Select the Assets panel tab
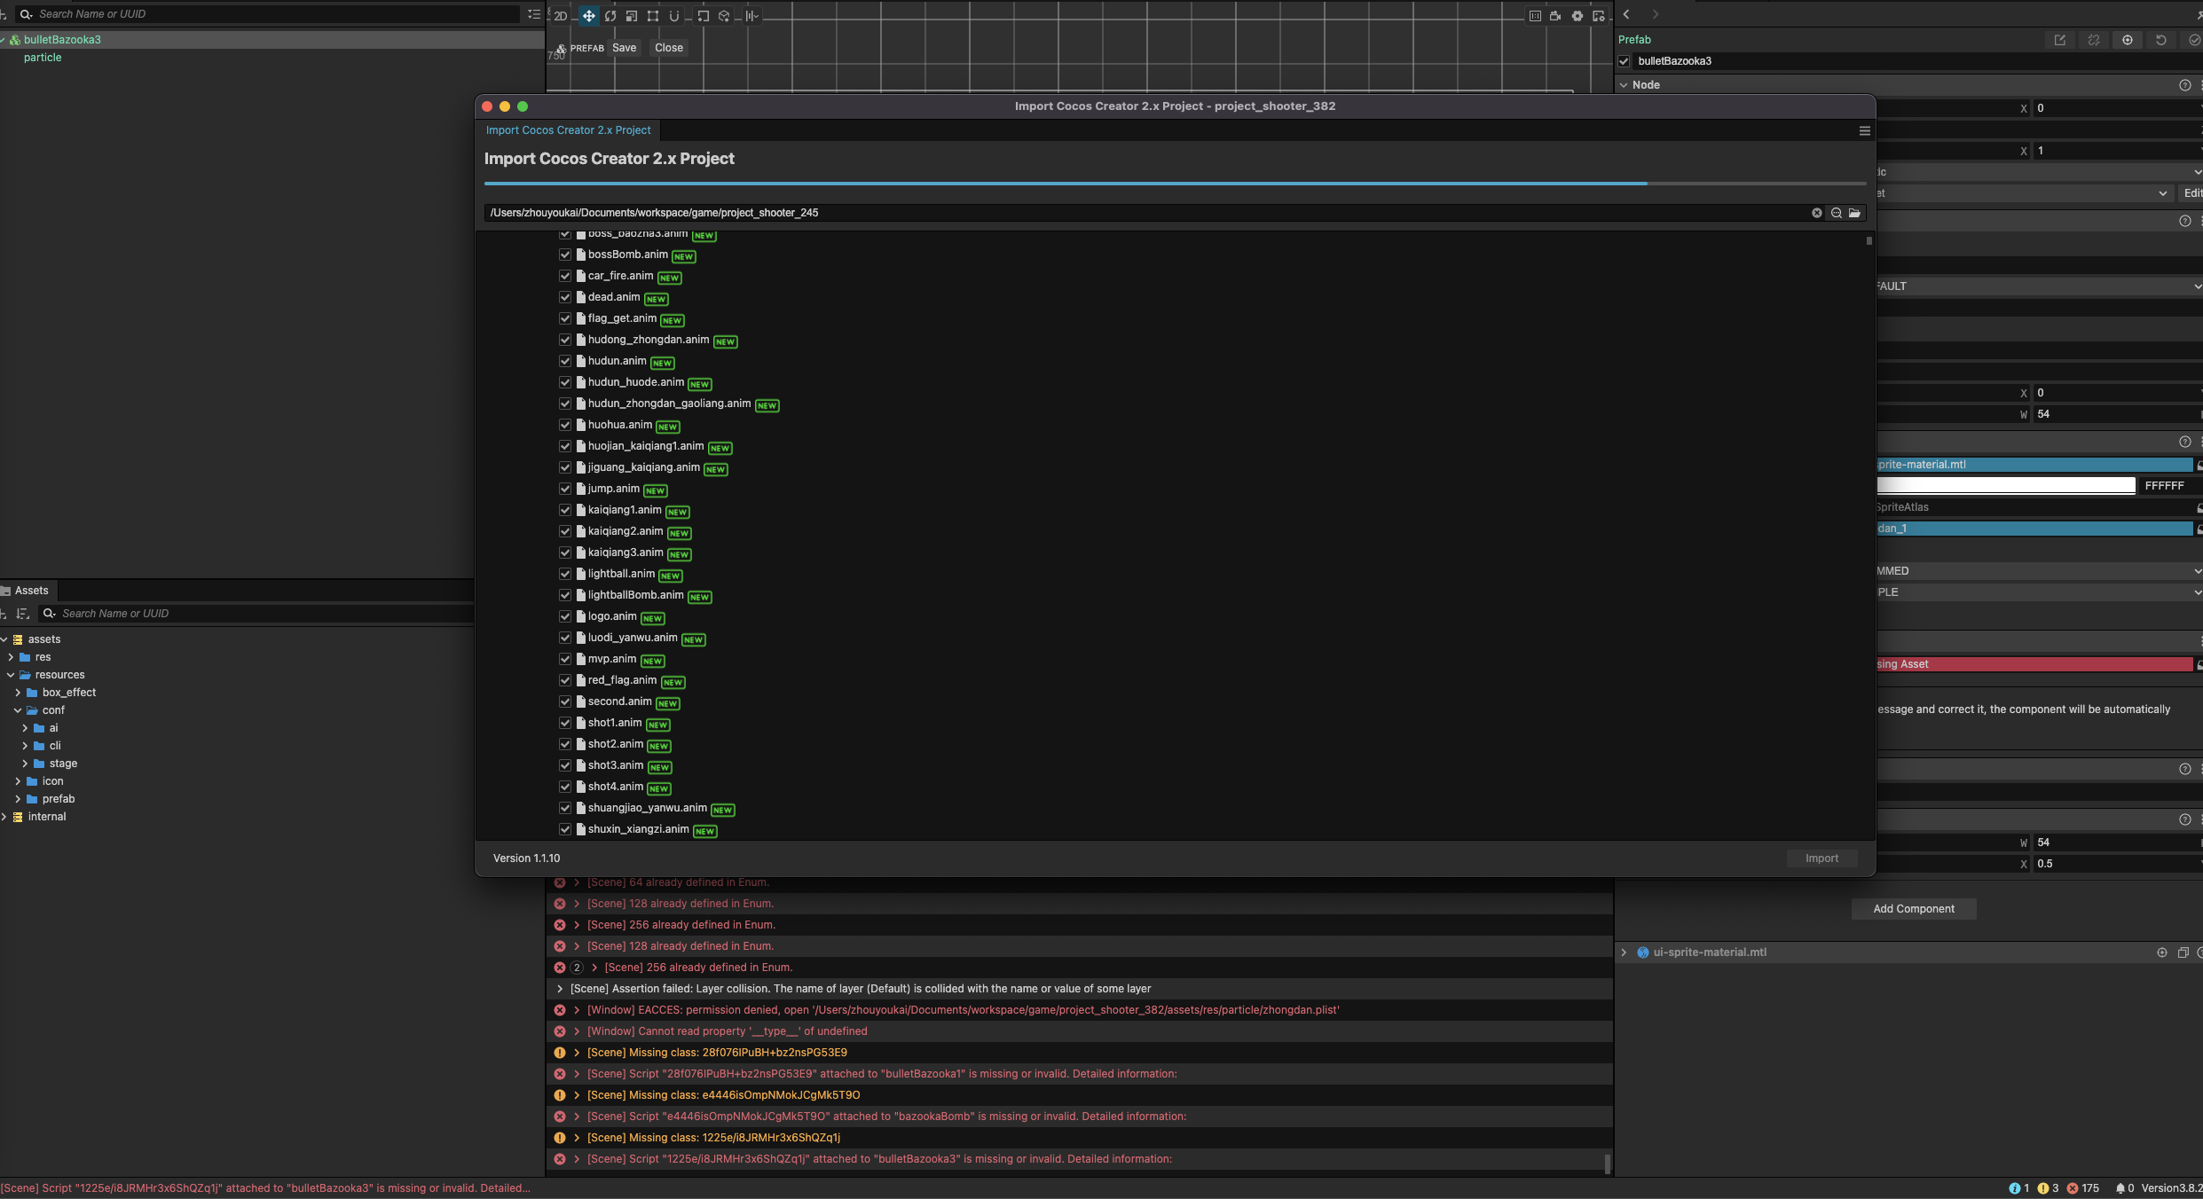This screenshot has width=2203, height=1199. coord(31,591)
